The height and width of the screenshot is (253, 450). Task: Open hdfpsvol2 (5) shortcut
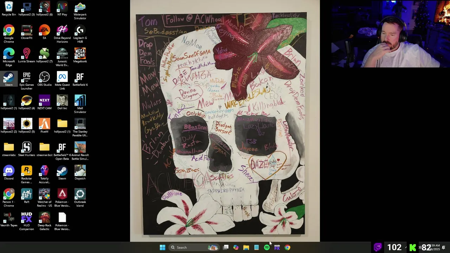click(27, 126)
